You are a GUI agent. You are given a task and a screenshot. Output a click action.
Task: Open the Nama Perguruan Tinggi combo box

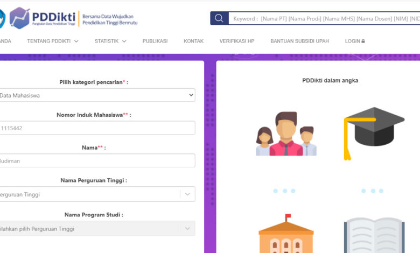click(x=97, y=194)
